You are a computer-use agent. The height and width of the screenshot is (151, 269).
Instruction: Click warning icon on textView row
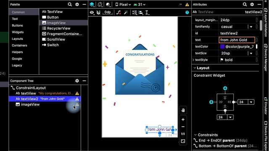(77, 94)
